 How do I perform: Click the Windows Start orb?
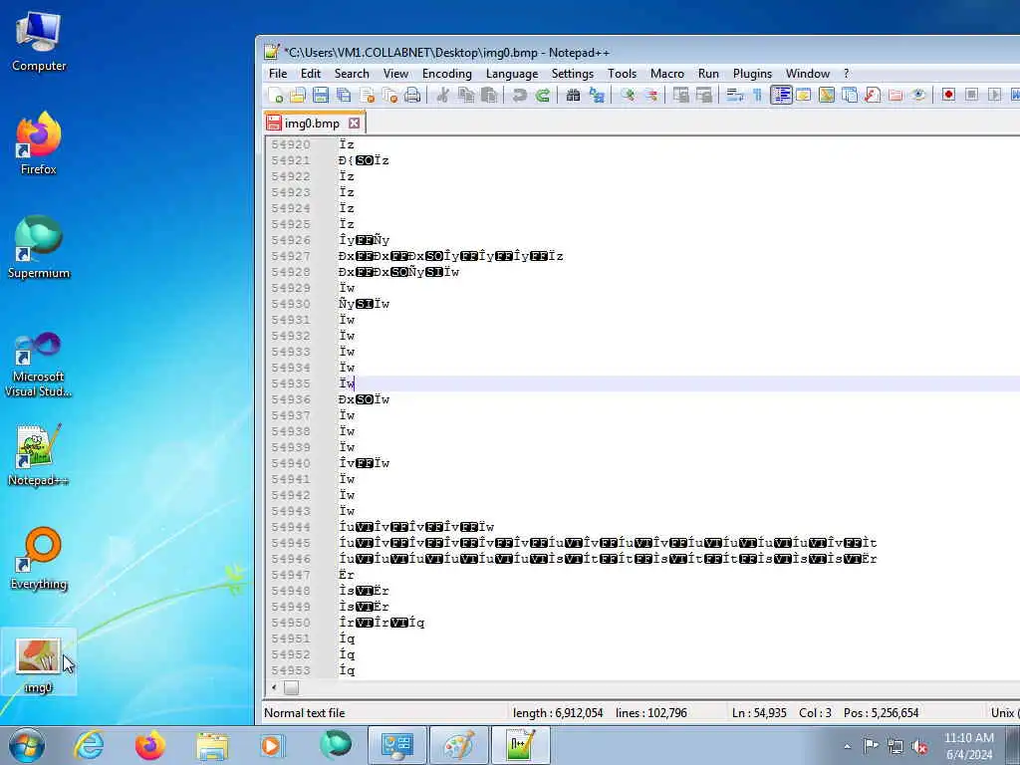(27, 745)
